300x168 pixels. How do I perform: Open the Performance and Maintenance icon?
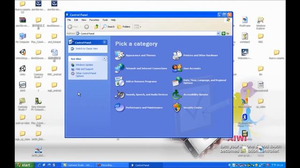[x=120, y=107]
